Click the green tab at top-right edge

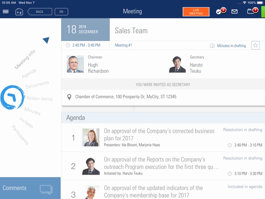263,12
